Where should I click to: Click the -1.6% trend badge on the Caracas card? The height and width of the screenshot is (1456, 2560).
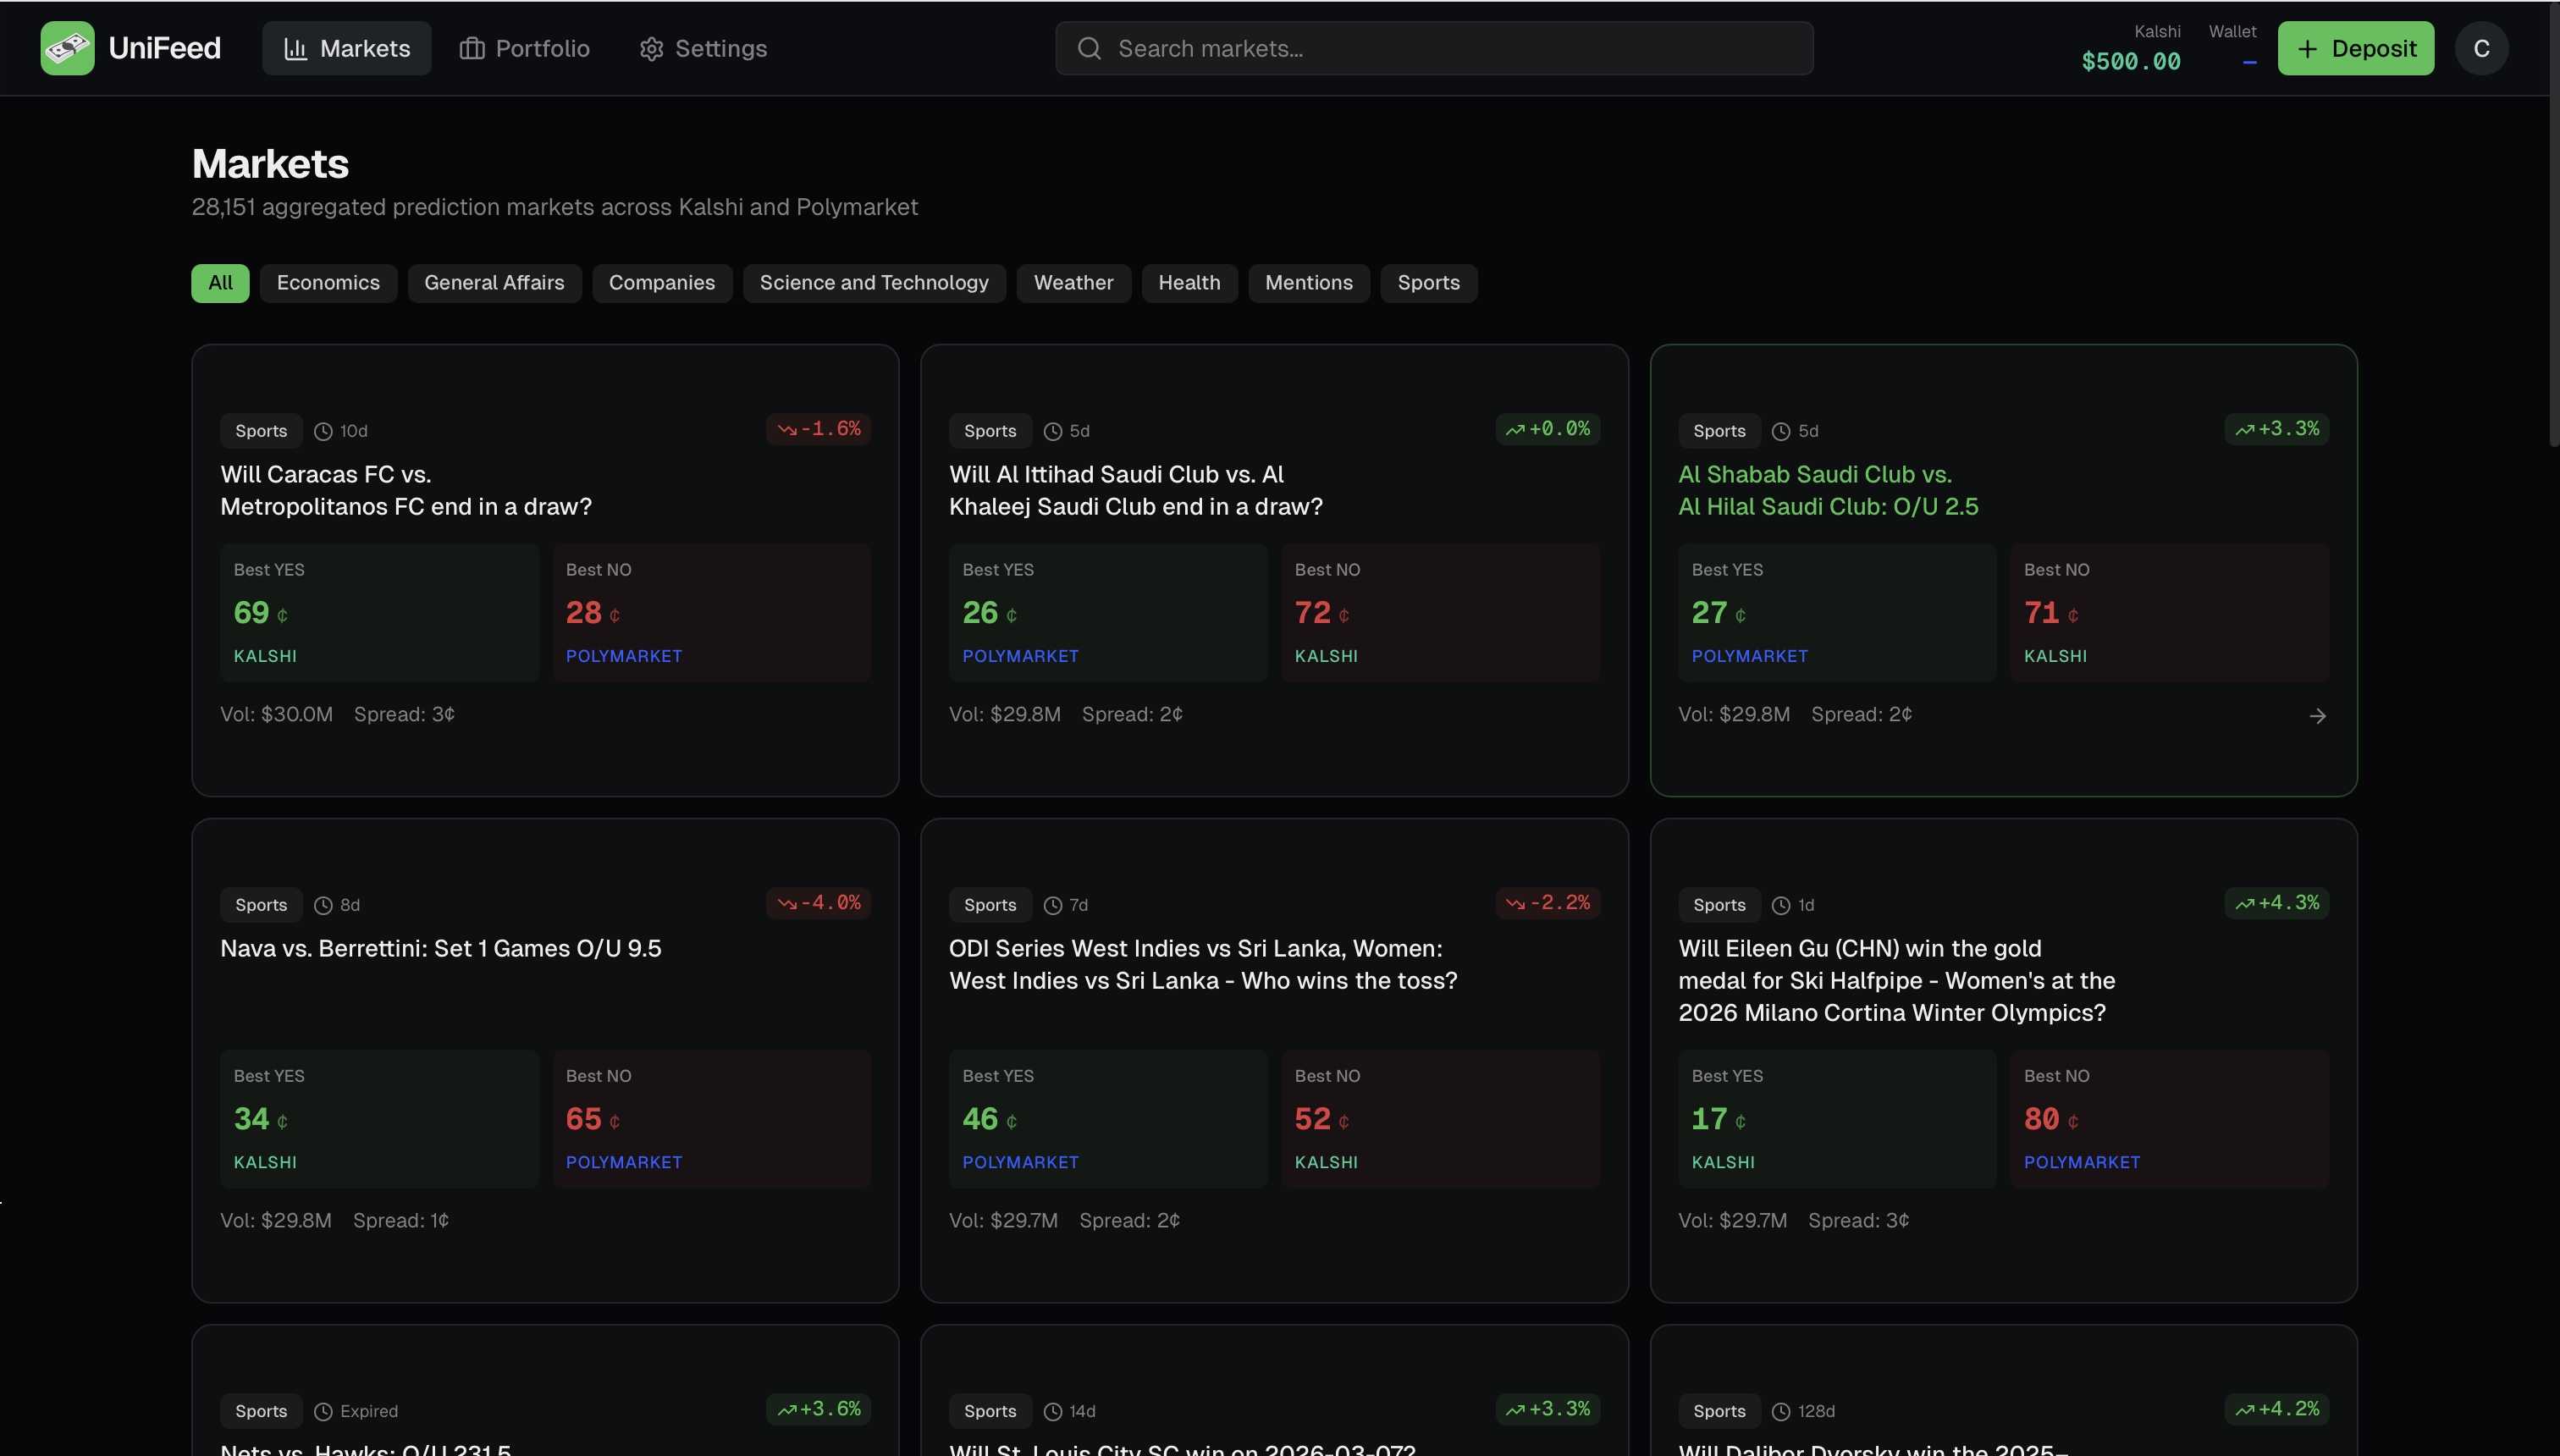818,429
